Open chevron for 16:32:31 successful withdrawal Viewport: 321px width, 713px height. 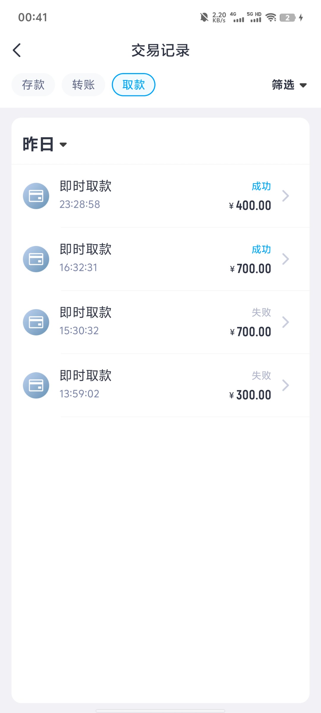pos(285,259)
